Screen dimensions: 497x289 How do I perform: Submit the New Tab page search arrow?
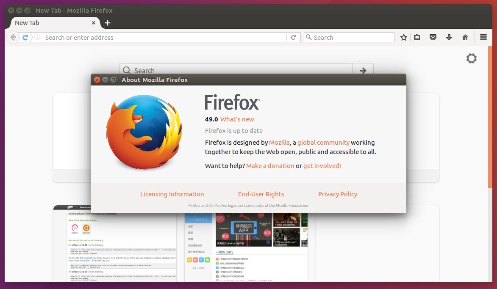click(363, 70)
